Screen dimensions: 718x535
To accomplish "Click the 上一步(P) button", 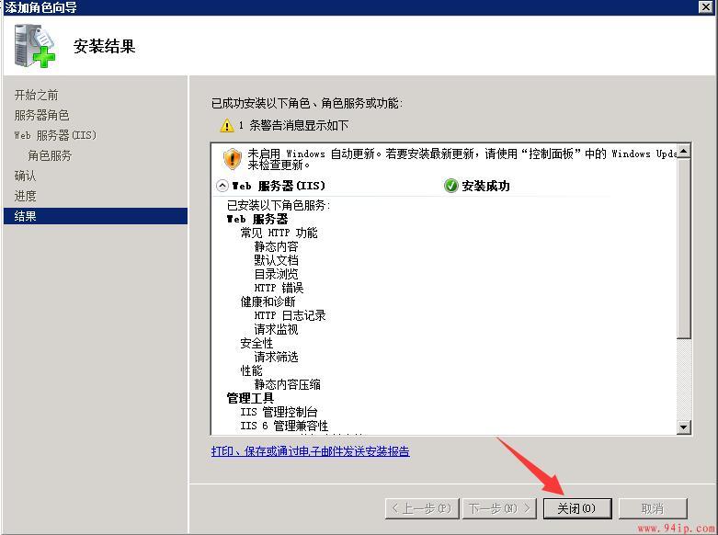I will click(422, 508).
